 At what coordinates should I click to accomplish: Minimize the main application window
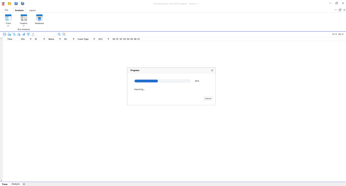330,3
